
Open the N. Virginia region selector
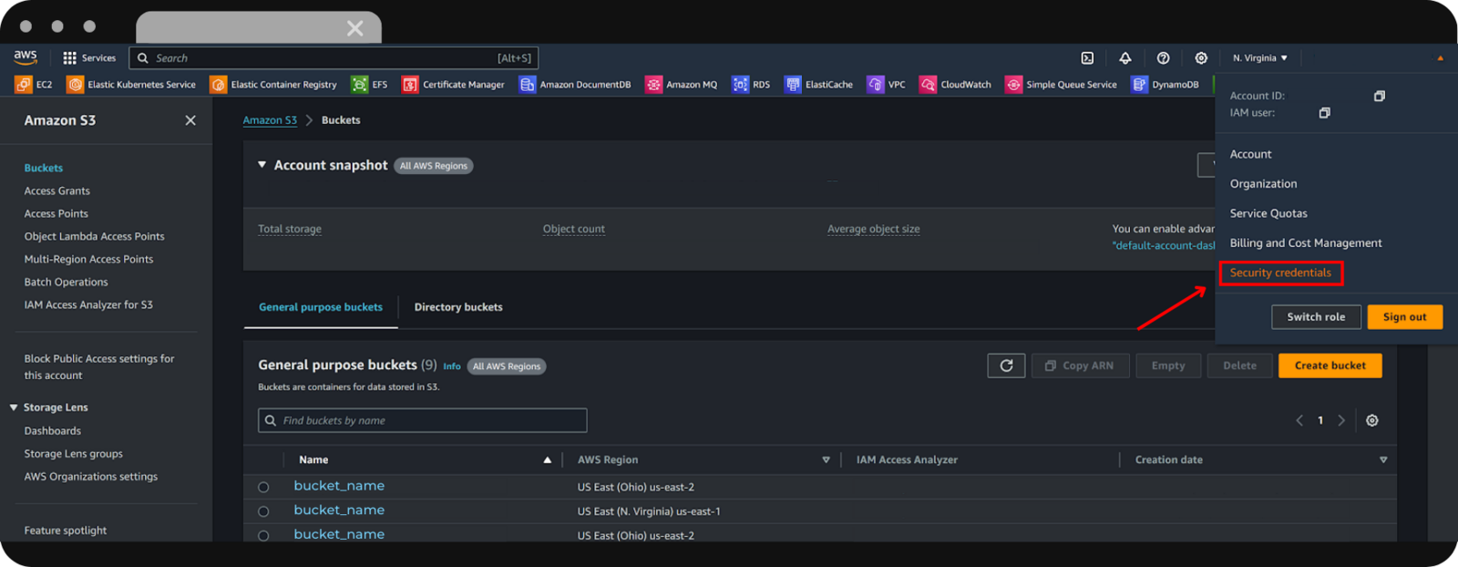click(x=1260, y=57)
